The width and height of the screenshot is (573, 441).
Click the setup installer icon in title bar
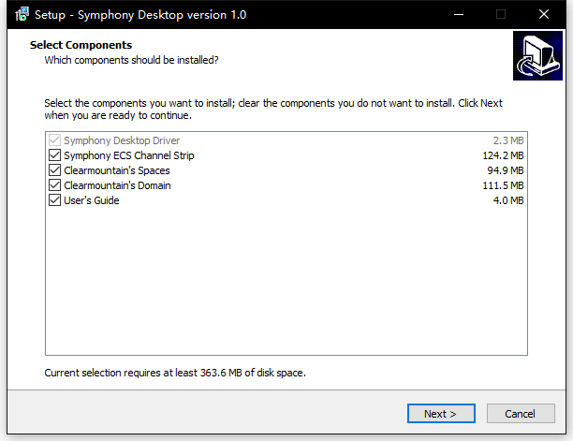(22, 14)
